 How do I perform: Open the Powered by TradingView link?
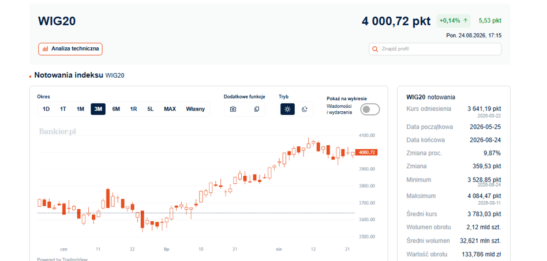(x=62, y=259)
